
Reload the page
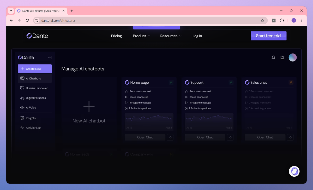click(x=27, y=20)
